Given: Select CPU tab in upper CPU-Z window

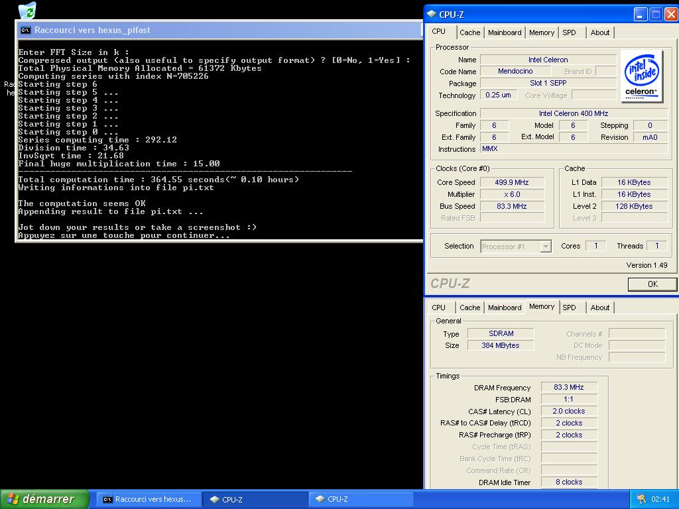Looking at the screenshot, I should [439, 31].
